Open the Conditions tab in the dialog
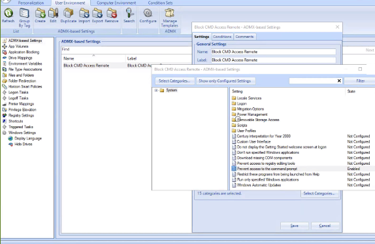Screen dimensions: 375x244 pyautogui.click(x=222, y=37)
